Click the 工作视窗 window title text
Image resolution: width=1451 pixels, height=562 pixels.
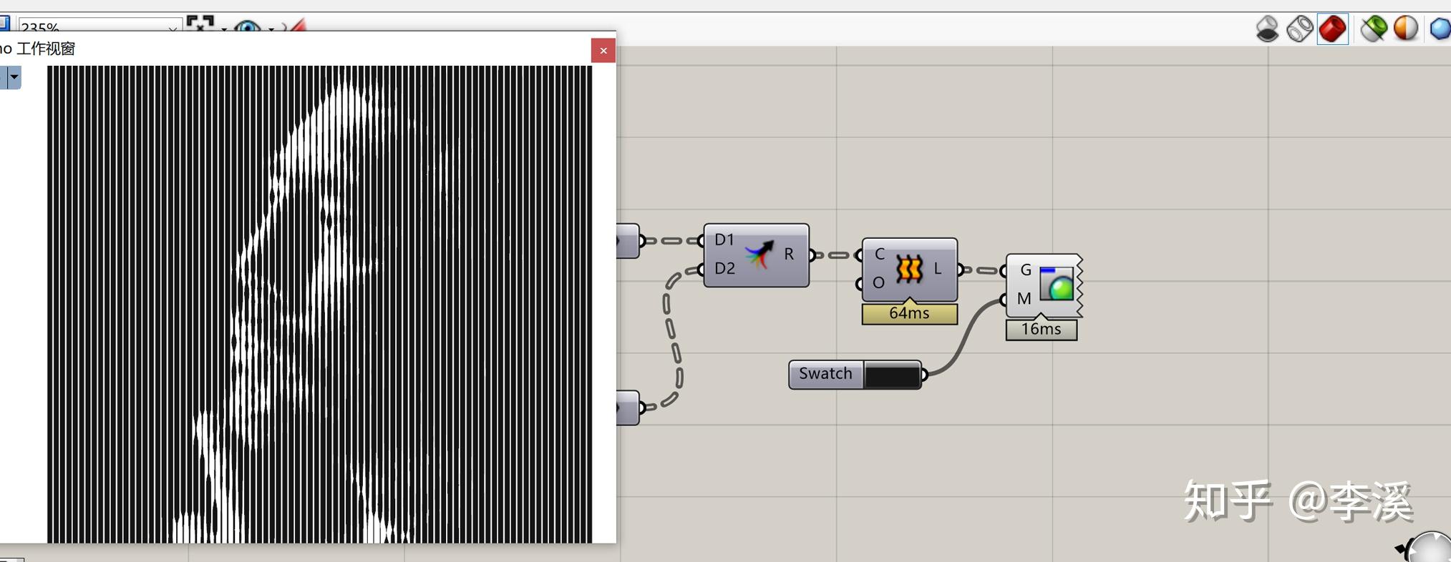click(x=46, y=49)
